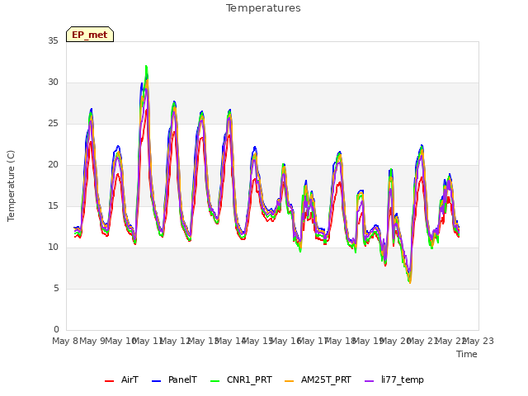Click the green CNR1_PRT legend swatch
528x396 pixels.
214,381
